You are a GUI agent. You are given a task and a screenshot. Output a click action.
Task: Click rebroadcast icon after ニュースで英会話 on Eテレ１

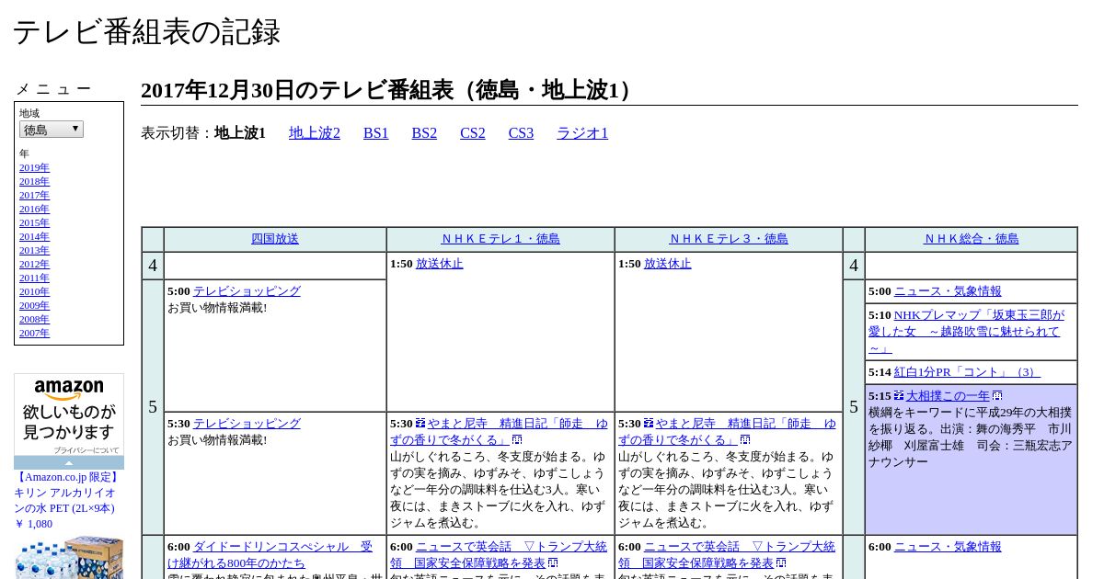click(553, 563)
